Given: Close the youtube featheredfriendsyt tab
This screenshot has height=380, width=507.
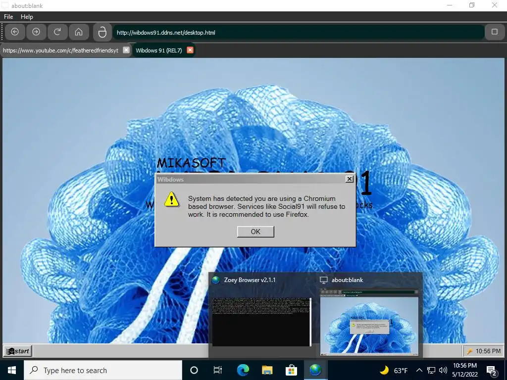Looking at the screenshot, I should [126, 50].
